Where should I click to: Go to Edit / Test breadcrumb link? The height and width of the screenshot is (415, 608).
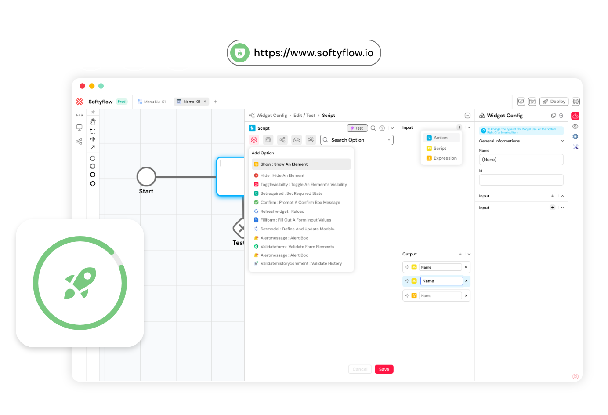pos(304,116)
